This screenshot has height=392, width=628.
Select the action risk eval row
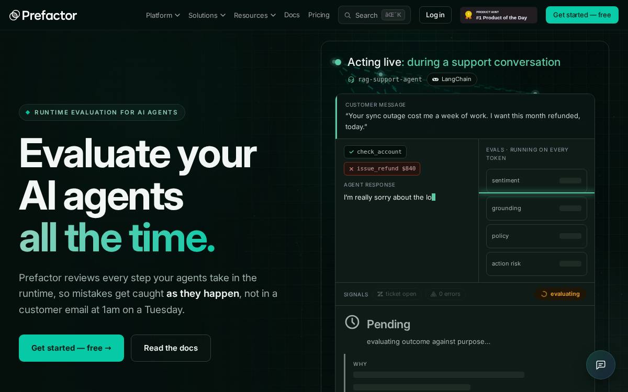coord(536,263)
